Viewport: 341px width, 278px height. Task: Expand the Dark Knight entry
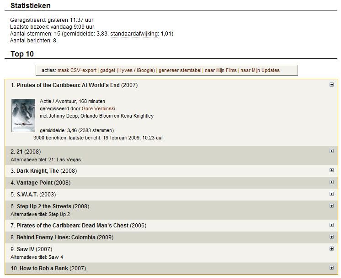click(331, 170)
